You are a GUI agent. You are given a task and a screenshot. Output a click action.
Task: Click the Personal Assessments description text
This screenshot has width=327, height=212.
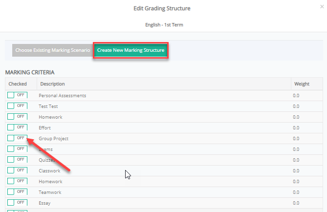click(x=63, y=96)
